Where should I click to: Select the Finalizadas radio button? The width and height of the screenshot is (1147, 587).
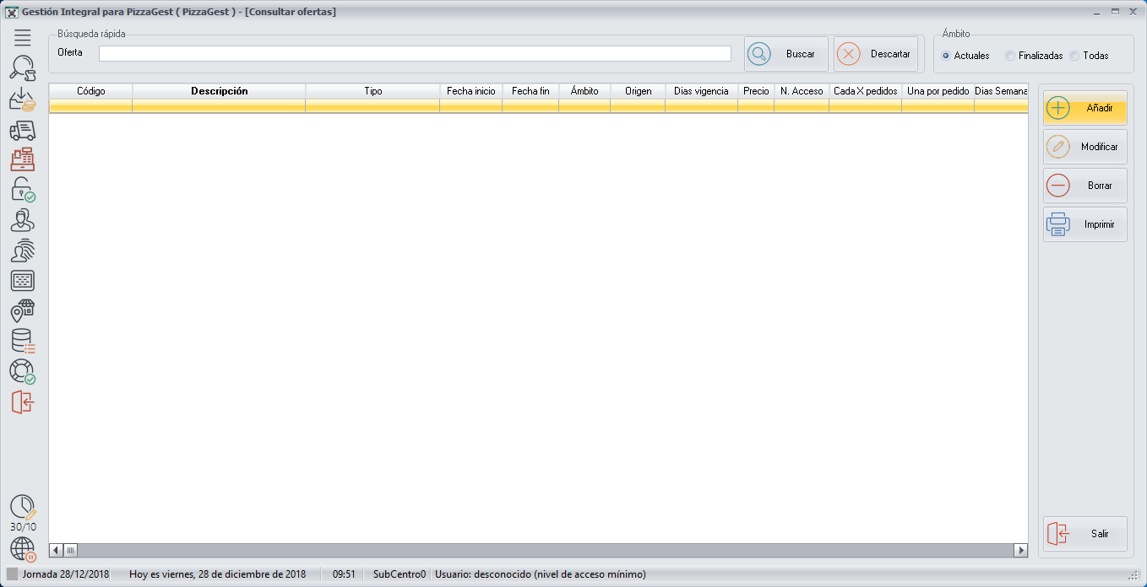click(x=1010, y=56)
